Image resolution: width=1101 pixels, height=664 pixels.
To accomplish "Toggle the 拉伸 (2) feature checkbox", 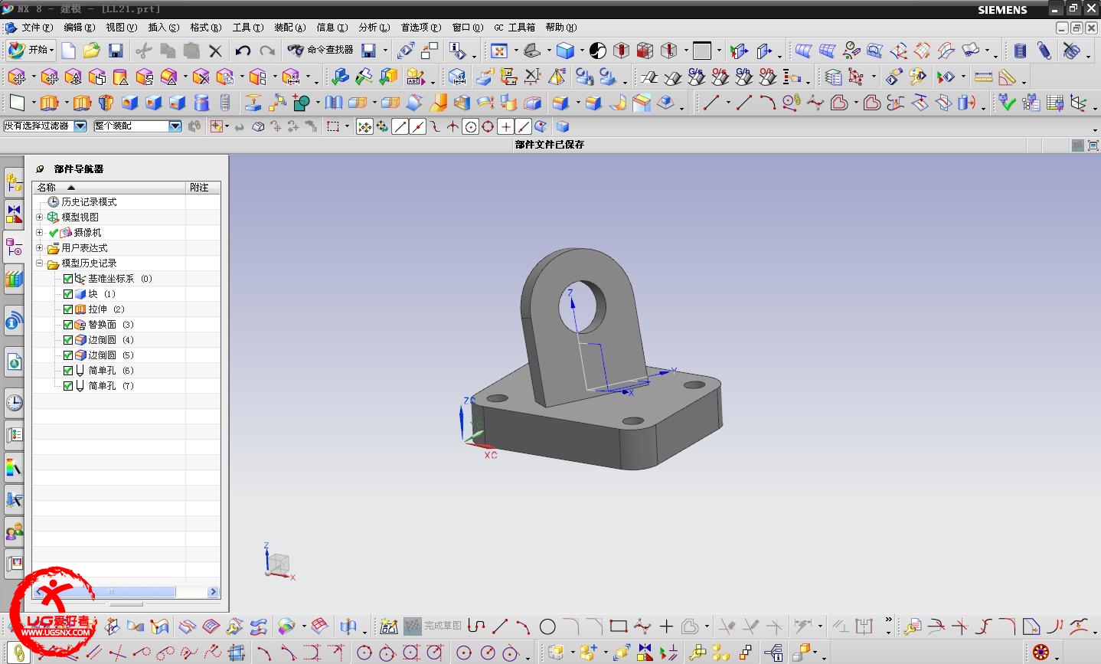I will click(x=68, y=309).
